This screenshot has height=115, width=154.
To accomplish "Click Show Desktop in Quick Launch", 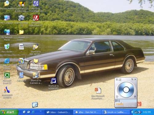I will pyautogui.click(x=24, y=112).
